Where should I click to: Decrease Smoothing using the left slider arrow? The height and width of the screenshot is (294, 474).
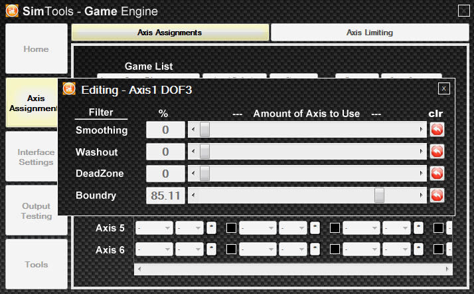pyautogui.click(x=193, y=130)
